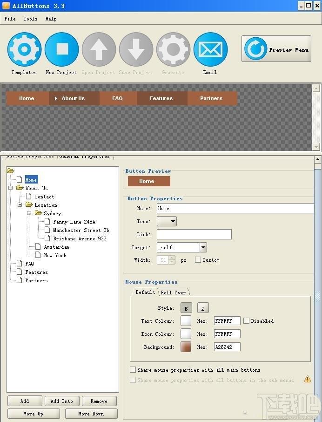Collapse the About Us tree node
Screen dimensions: 322x422
(x=11, y=188)
